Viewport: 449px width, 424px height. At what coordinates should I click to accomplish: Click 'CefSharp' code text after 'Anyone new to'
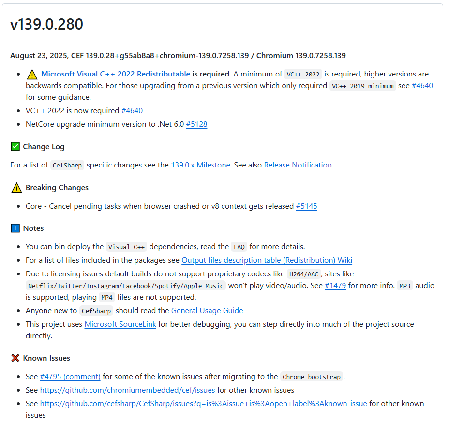tap(96, 311)
